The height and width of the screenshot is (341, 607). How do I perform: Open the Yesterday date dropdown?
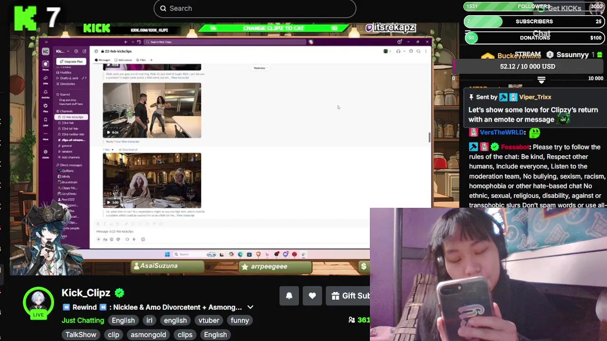[260, 68]
